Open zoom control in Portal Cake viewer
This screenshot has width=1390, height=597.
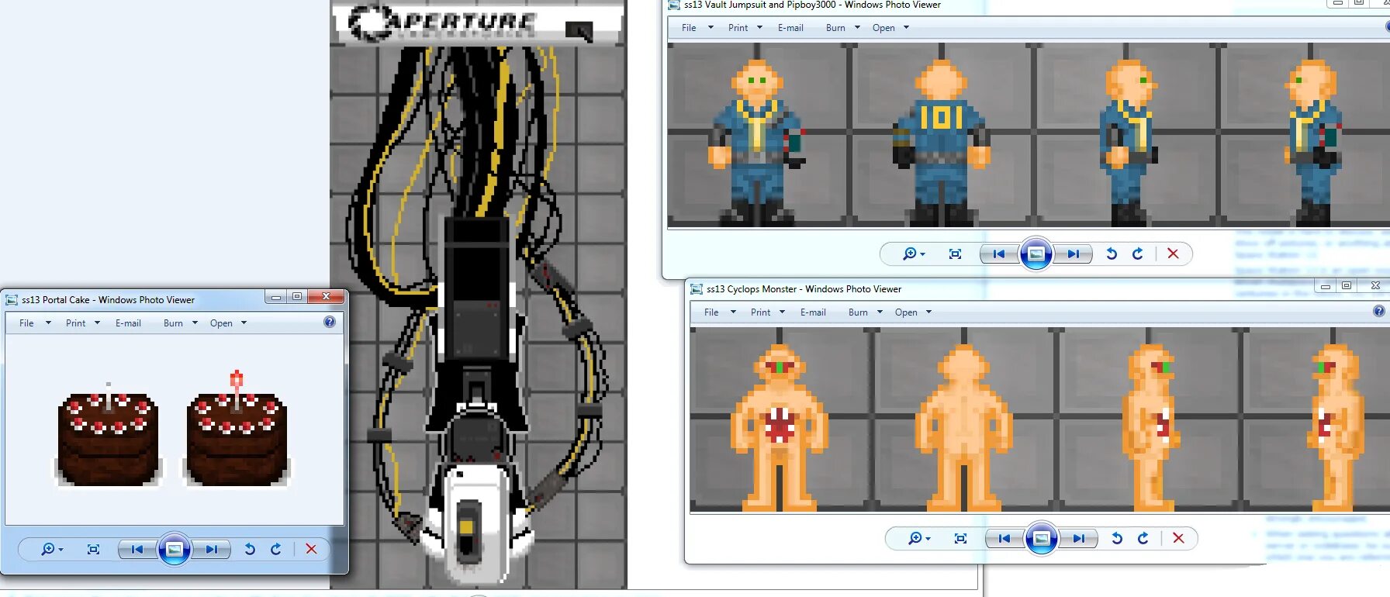point(52,549)
